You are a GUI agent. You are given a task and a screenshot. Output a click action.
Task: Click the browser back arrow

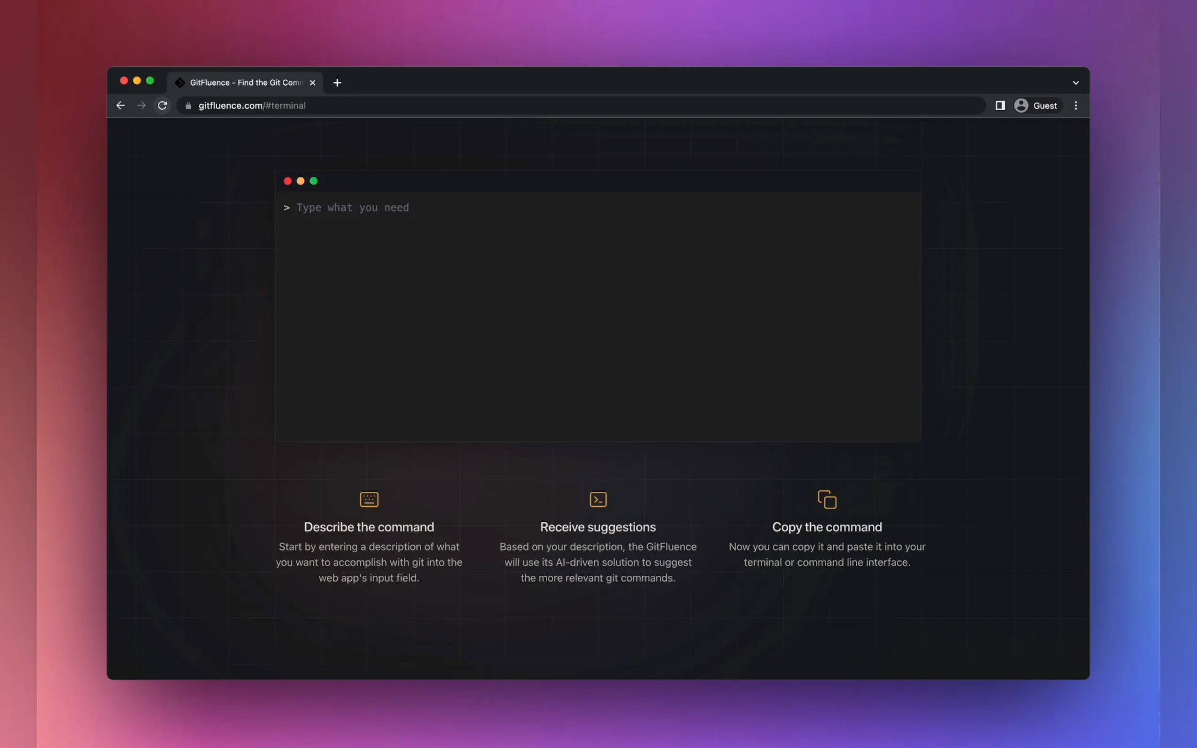(120, 106)
